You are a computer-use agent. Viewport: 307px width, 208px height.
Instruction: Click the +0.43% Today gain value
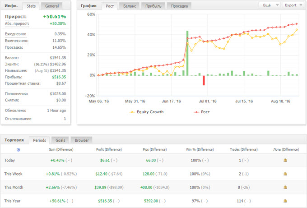57,160
